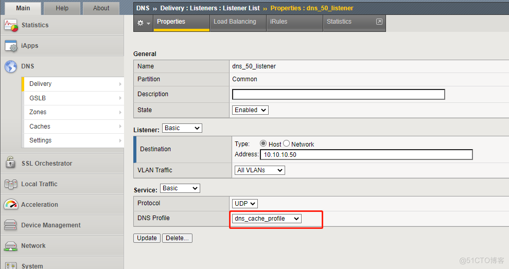Screen dimensions: 509x269
Task: Switch to the Load Balancing tab
Action: coord(235,22)
